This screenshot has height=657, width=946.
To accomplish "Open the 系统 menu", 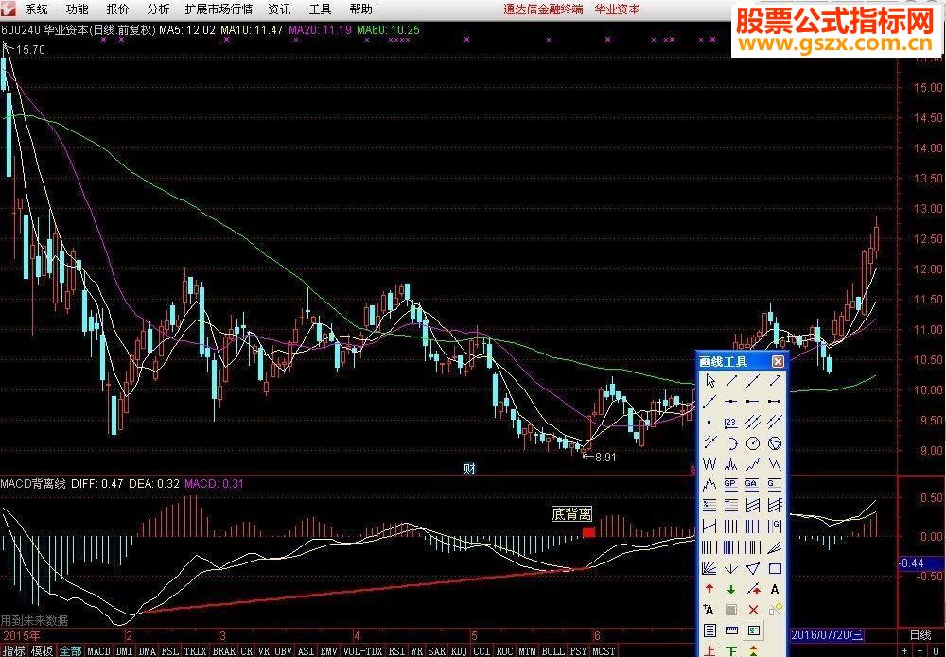I will 36,9.
